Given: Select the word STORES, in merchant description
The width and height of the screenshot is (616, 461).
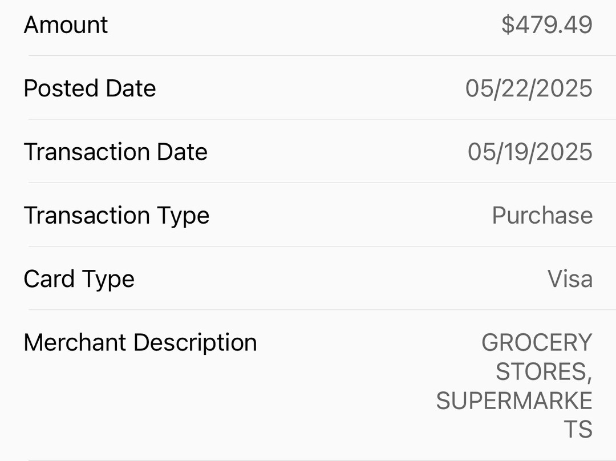Looking at the screenshot, I should point(544,372).
